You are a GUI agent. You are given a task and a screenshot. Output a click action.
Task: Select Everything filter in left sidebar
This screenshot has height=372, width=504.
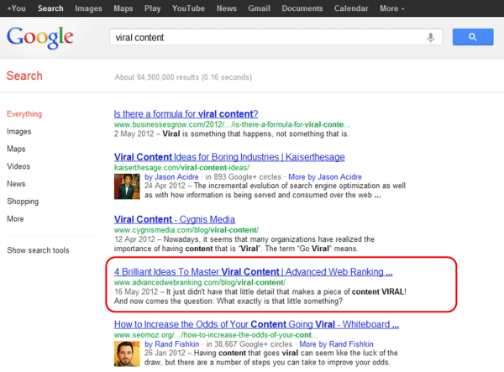24,114
